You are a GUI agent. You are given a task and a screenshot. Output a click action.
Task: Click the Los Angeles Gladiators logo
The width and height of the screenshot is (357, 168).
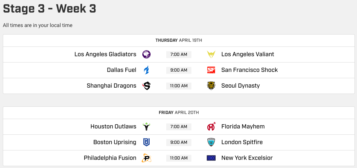point(146,54)
